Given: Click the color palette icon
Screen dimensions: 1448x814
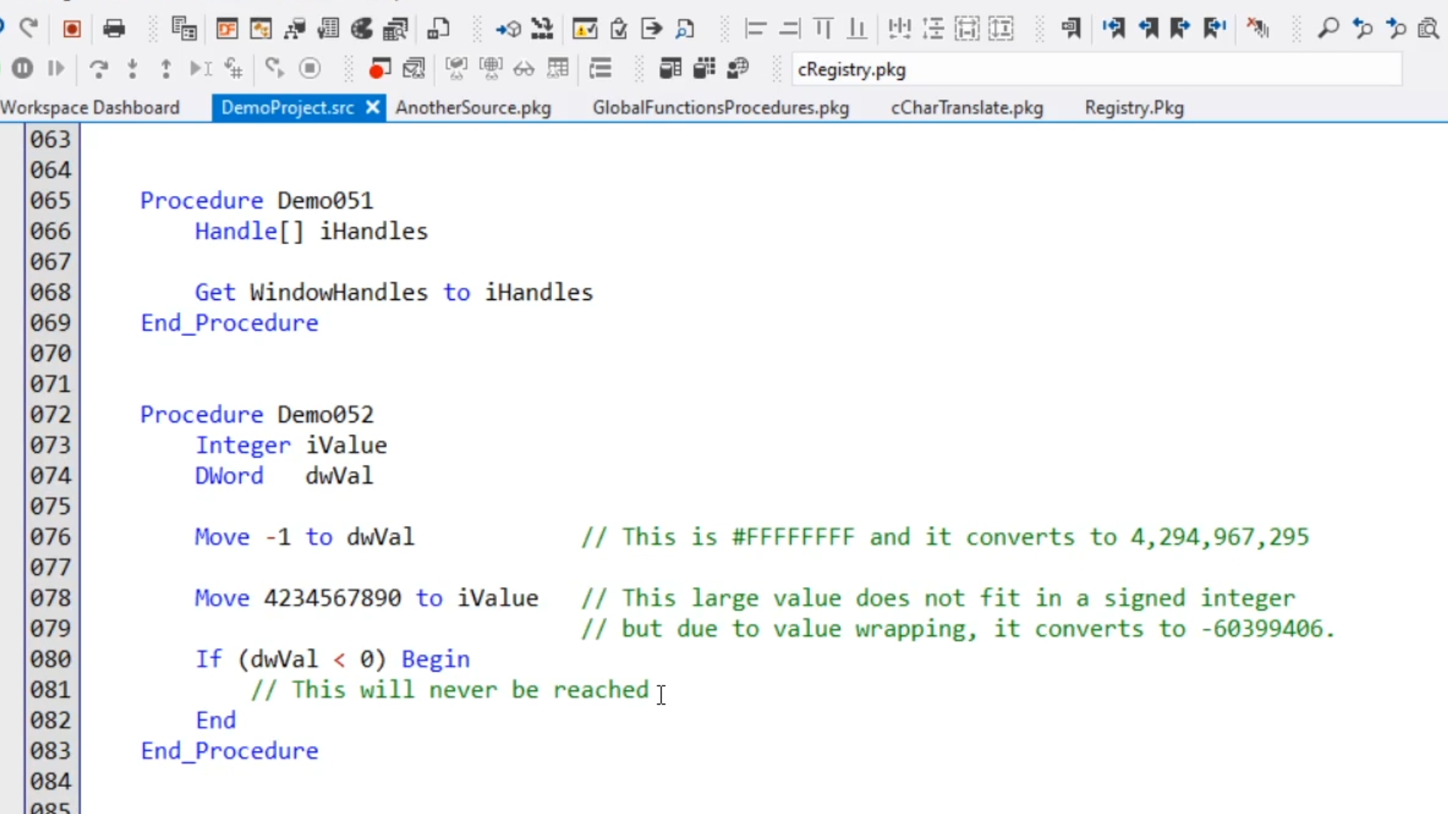Looking at the screenshot, I should [x=362, y=29].
